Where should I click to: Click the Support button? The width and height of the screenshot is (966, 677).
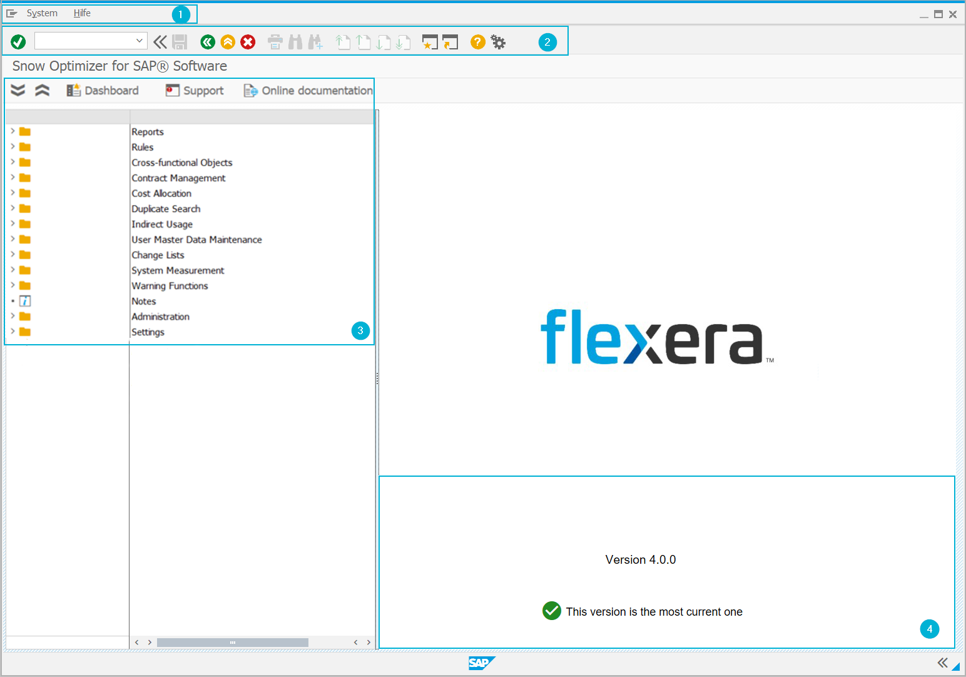click(x=195, y=91)
